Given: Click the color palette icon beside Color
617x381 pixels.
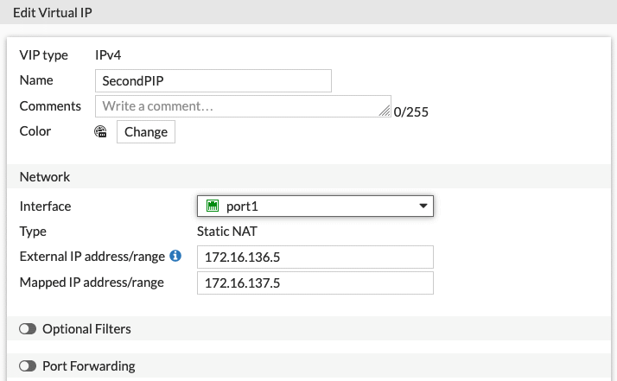Looking at the screenshot, I should coord(100,132).
